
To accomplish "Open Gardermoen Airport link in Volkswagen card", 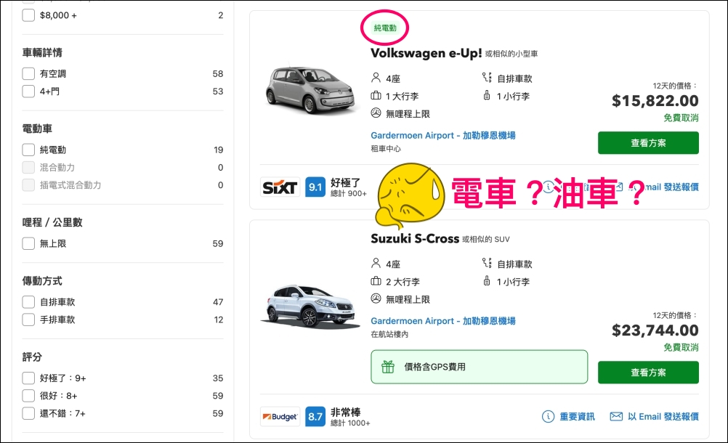I will click(443, 136).
